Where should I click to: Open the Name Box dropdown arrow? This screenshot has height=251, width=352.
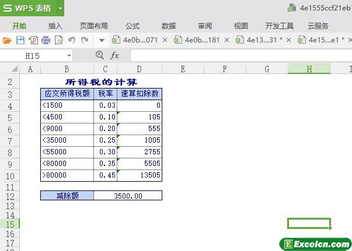pyautogui.click(x=69, y=55)
